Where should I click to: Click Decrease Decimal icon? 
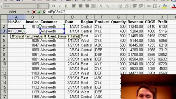[127, 6]
